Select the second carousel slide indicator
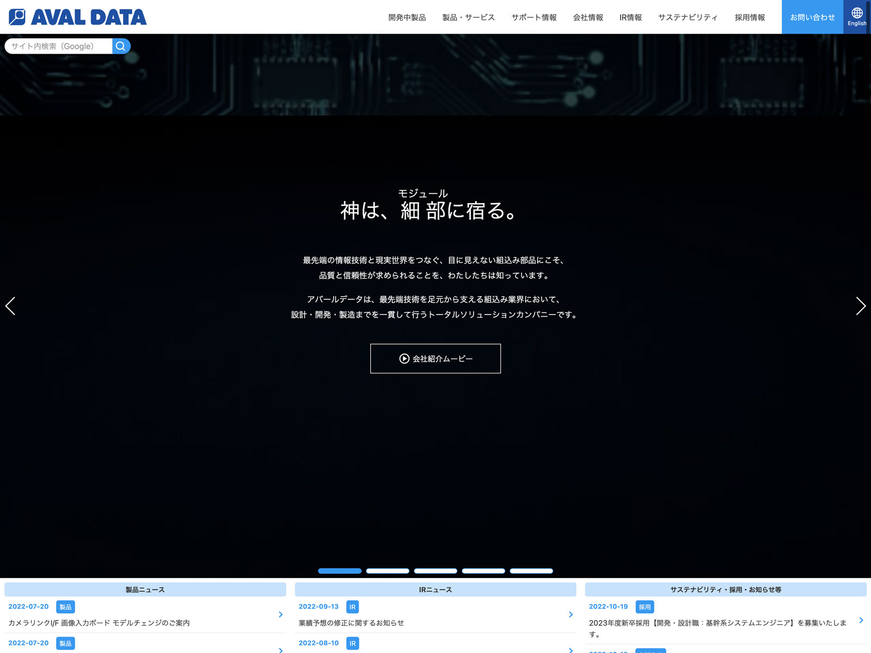Image resolution: width=871 pixels, height=653 pixels. (388, 571)
